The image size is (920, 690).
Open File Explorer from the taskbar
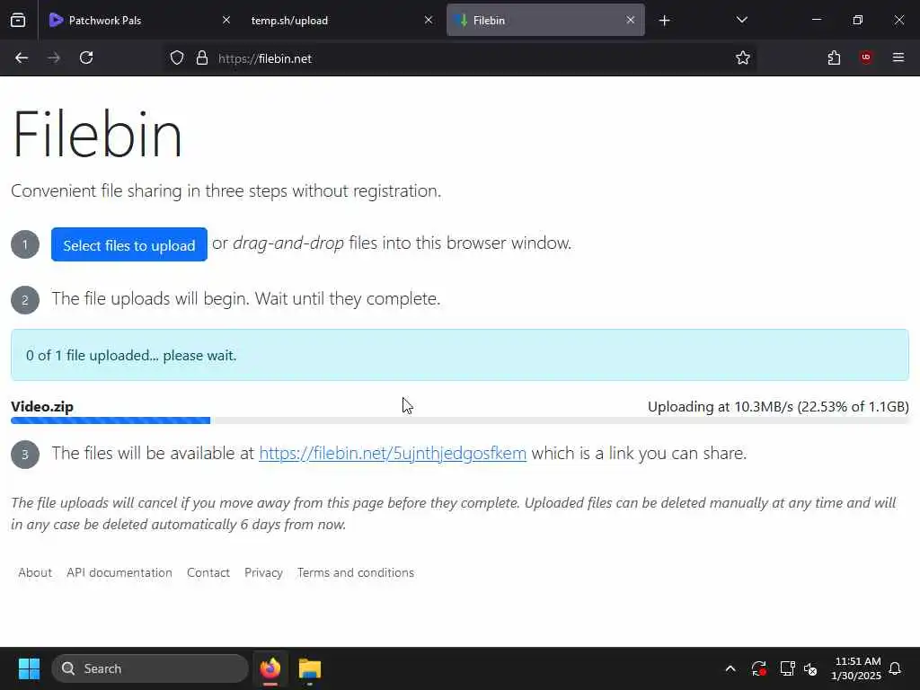310,668
